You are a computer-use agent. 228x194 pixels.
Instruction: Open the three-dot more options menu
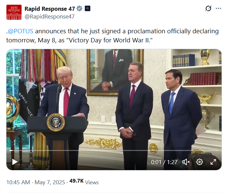(x=219, y=8)
